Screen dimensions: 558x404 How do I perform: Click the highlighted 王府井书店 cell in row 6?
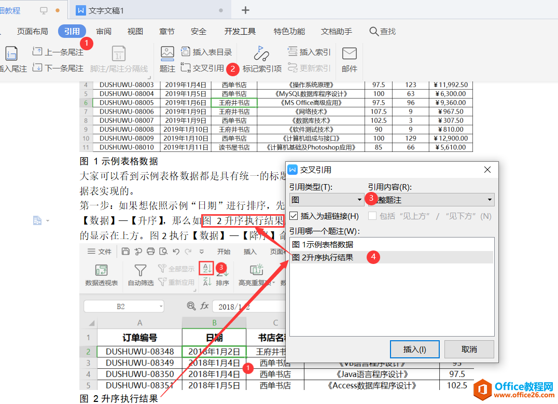(x=234, y=103)
